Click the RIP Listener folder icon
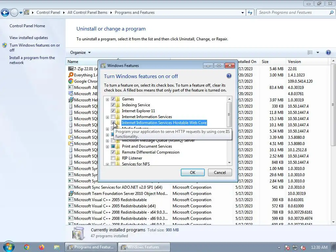This screenshot has height=252, width=336. point(118,158)
